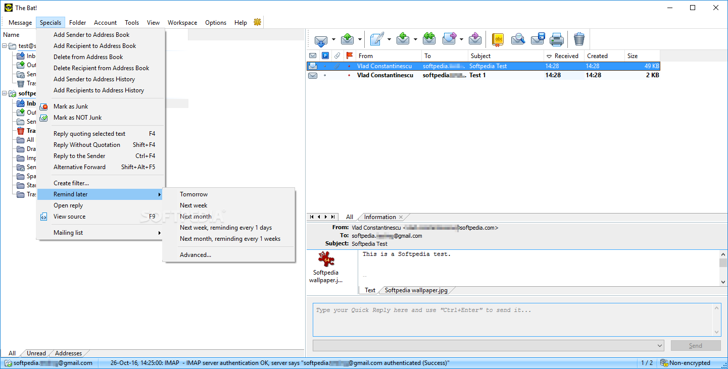
Task: Click the quick reply scroll up arrow
Action: coord(716,307)
